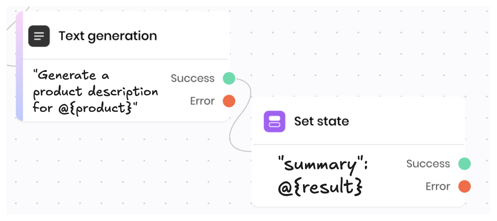Open the "Generate a product description" prompt text
This screenshot has width=497, height=221.
click(x=95, y=91)
